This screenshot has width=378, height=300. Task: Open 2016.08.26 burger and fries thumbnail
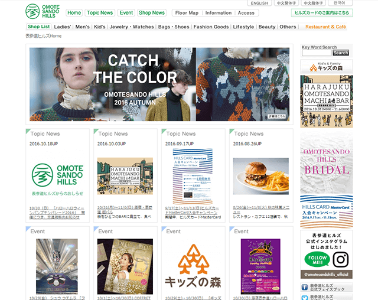tap(261, 176)
